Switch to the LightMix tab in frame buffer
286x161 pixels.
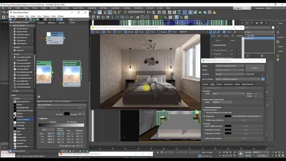(x=240, y=36)
